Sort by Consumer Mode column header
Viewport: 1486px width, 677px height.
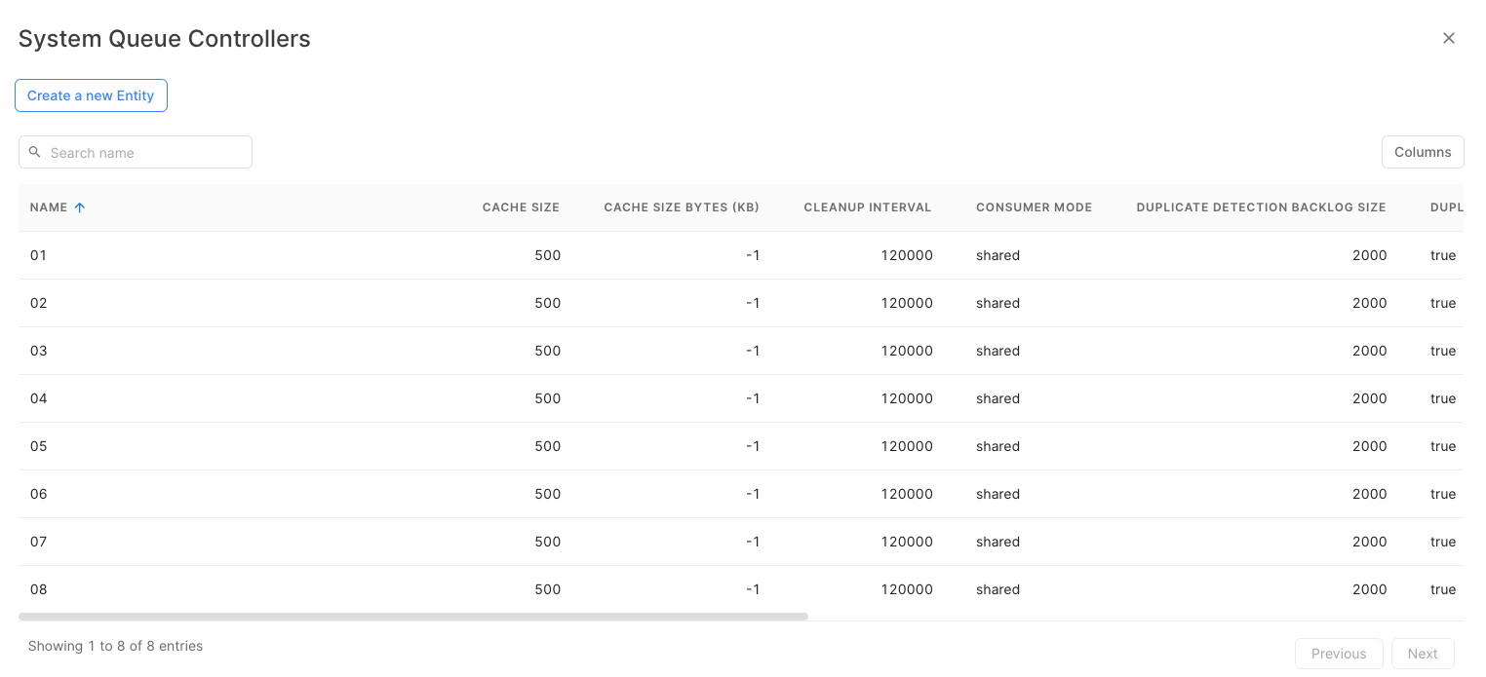pos(1034,207)
